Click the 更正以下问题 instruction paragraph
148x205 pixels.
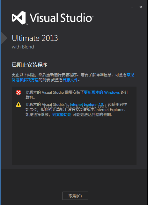73,77
